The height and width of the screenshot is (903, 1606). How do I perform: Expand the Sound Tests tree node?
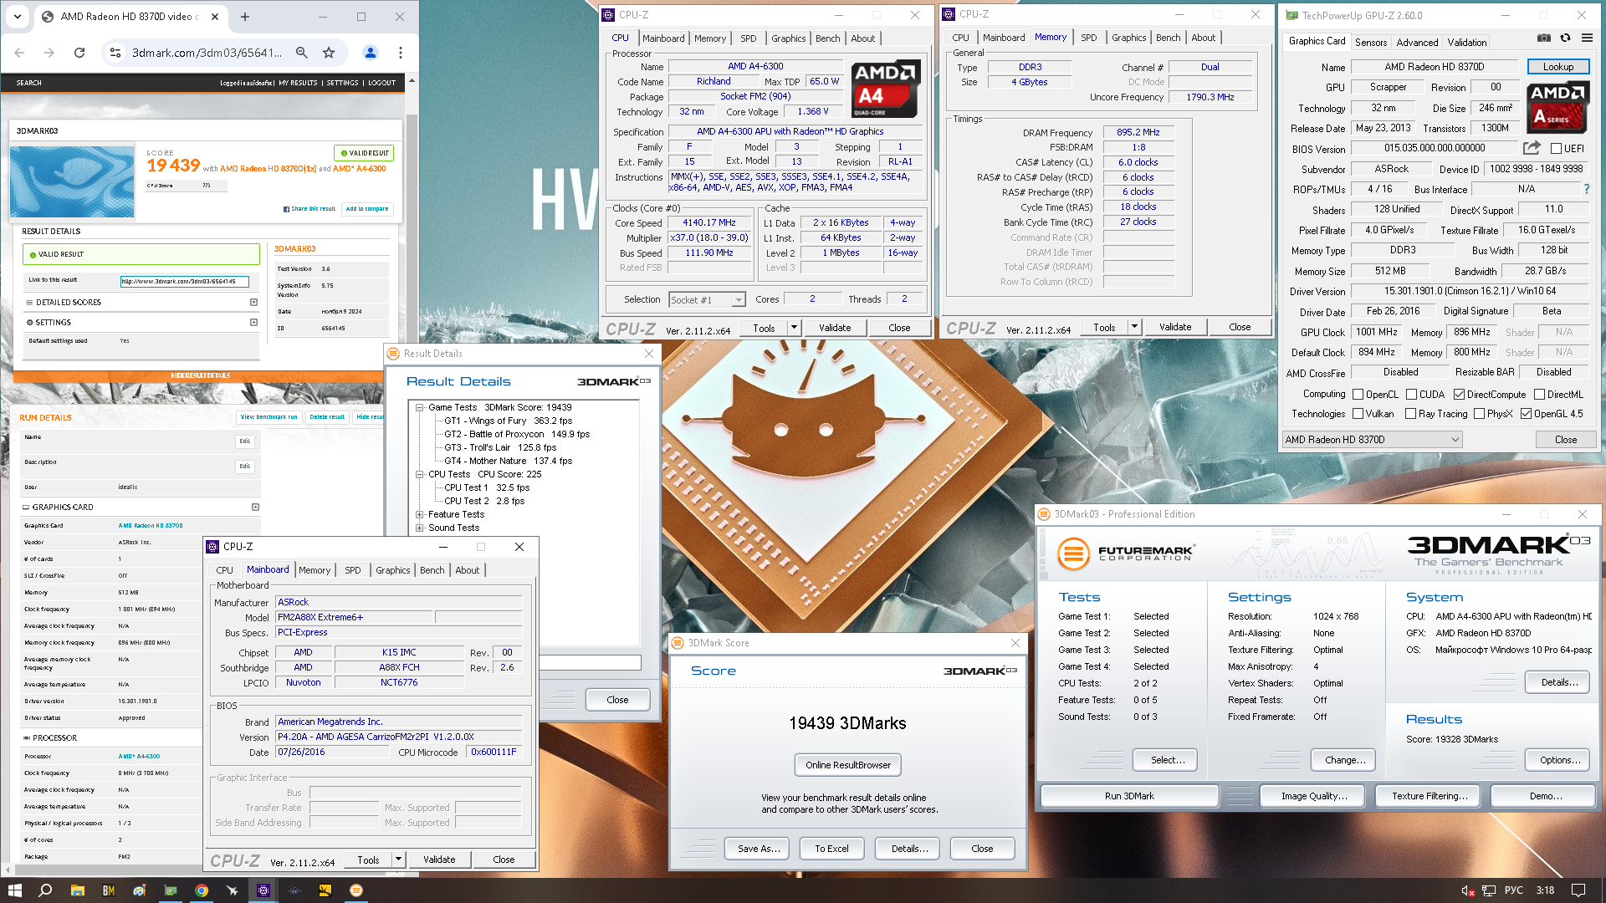point(420,528)
